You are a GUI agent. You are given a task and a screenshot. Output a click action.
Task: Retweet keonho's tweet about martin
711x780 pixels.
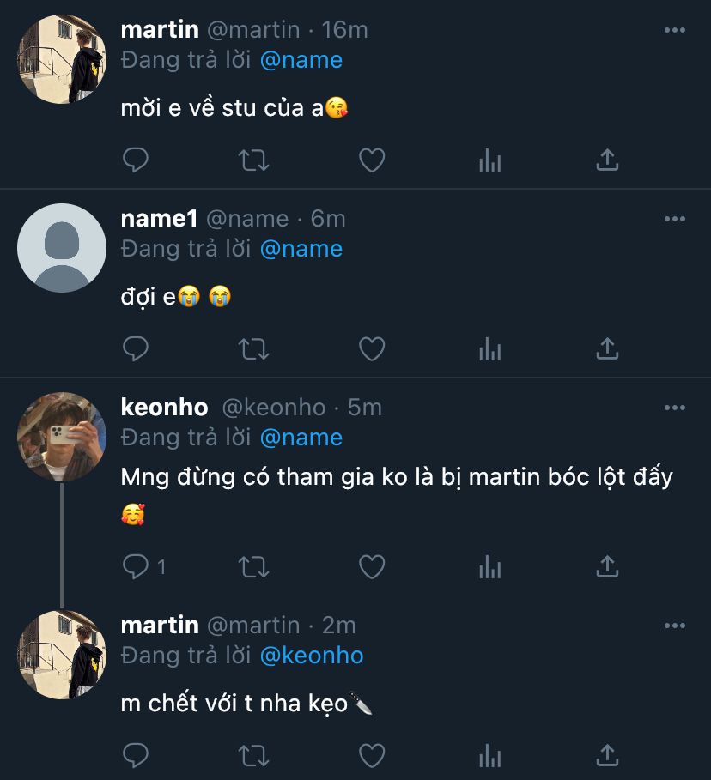click(253, 566)
